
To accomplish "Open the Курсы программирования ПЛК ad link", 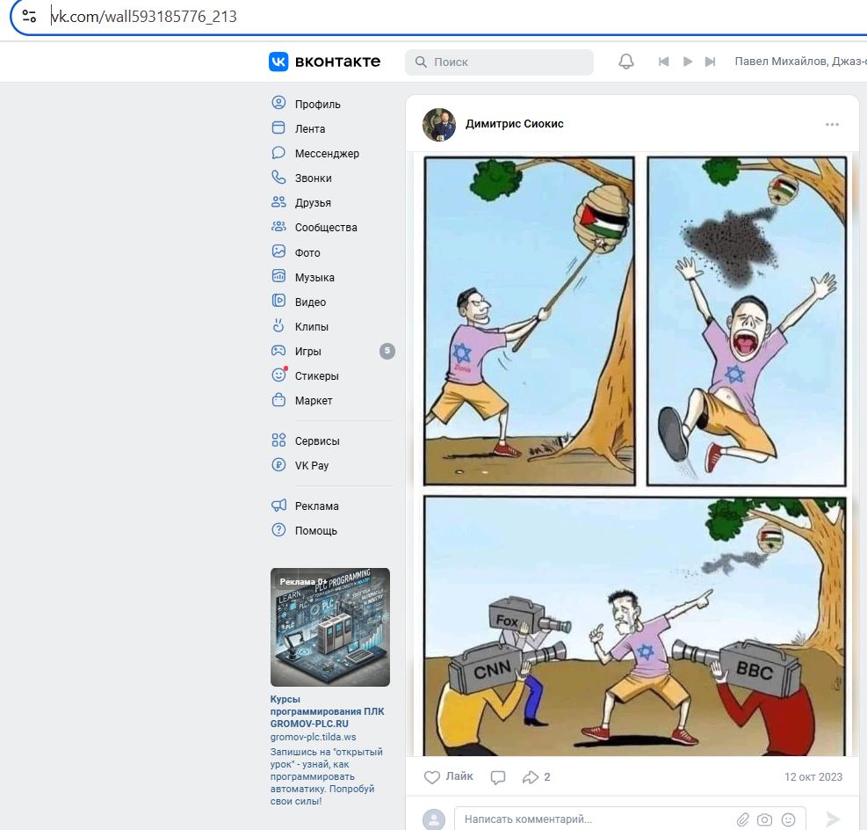I will (x=327, y=711).
